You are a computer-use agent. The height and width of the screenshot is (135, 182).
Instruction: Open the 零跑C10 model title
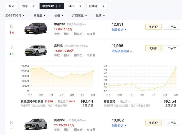[59, 24]
